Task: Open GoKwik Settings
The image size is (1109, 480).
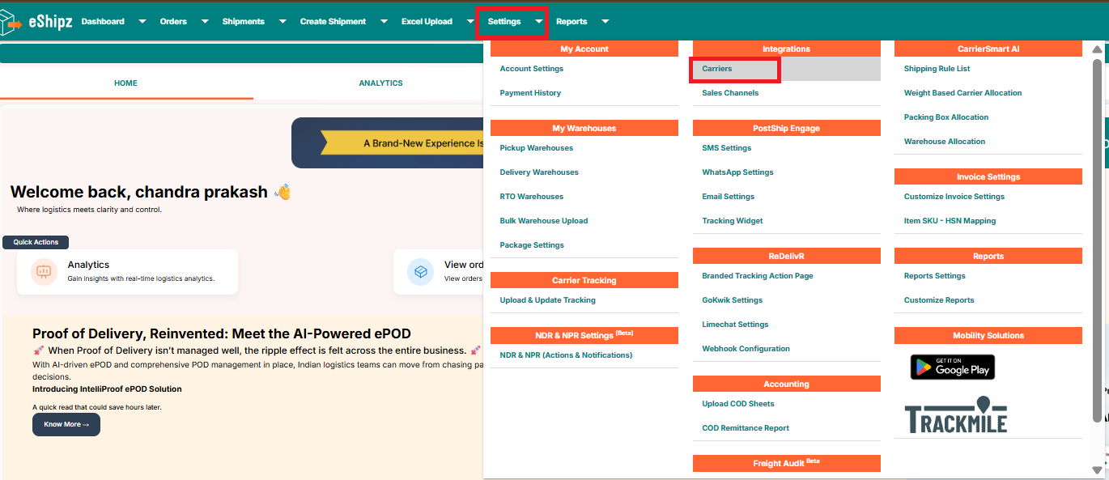Action: click(x=733, y=300)
